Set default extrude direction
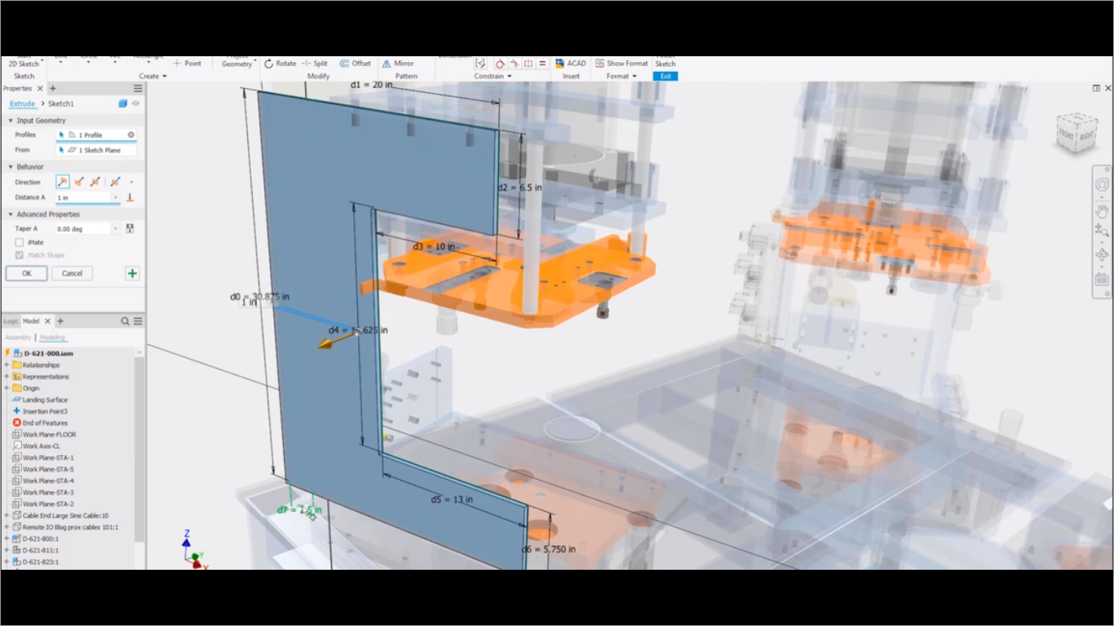 coord(63,182)
